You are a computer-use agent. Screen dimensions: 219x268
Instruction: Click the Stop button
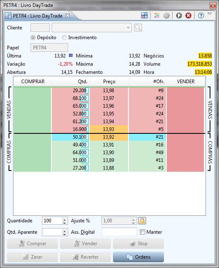click(x=138, y=244)
